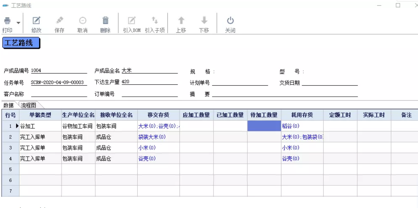Click the 工艺路线 title button
Image resolution: width=418 pixels, height=208 pixels.
21,43
